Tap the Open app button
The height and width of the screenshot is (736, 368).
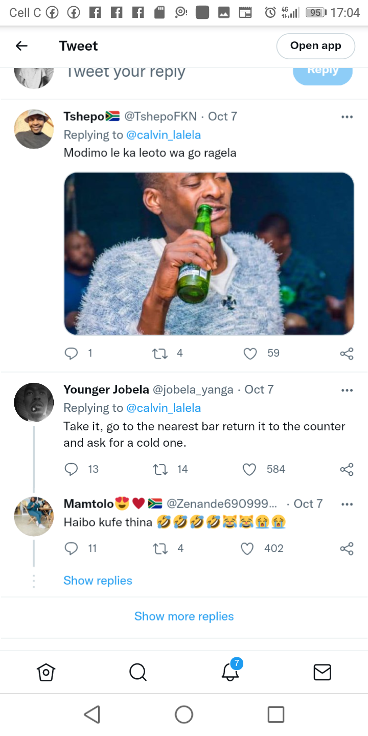[x=315, y=46]
